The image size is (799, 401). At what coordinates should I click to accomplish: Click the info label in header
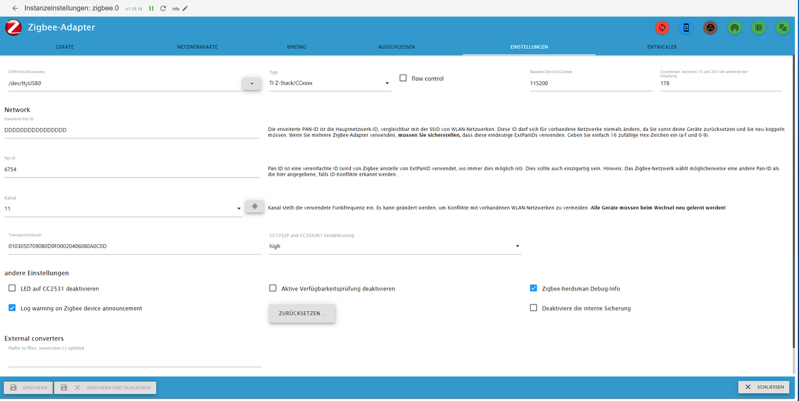[x=176, y=9]
